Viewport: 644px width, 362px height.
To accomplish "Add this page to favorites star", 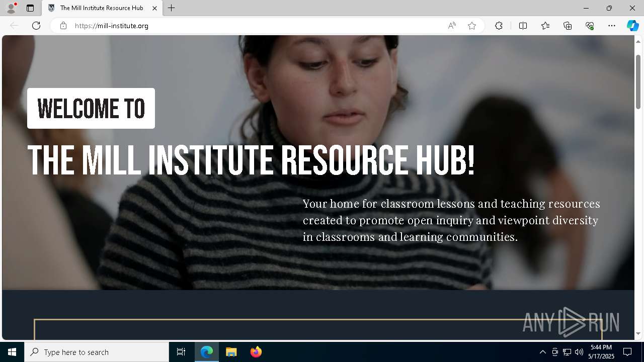I will pyautogui.click(x=472, y=26).
